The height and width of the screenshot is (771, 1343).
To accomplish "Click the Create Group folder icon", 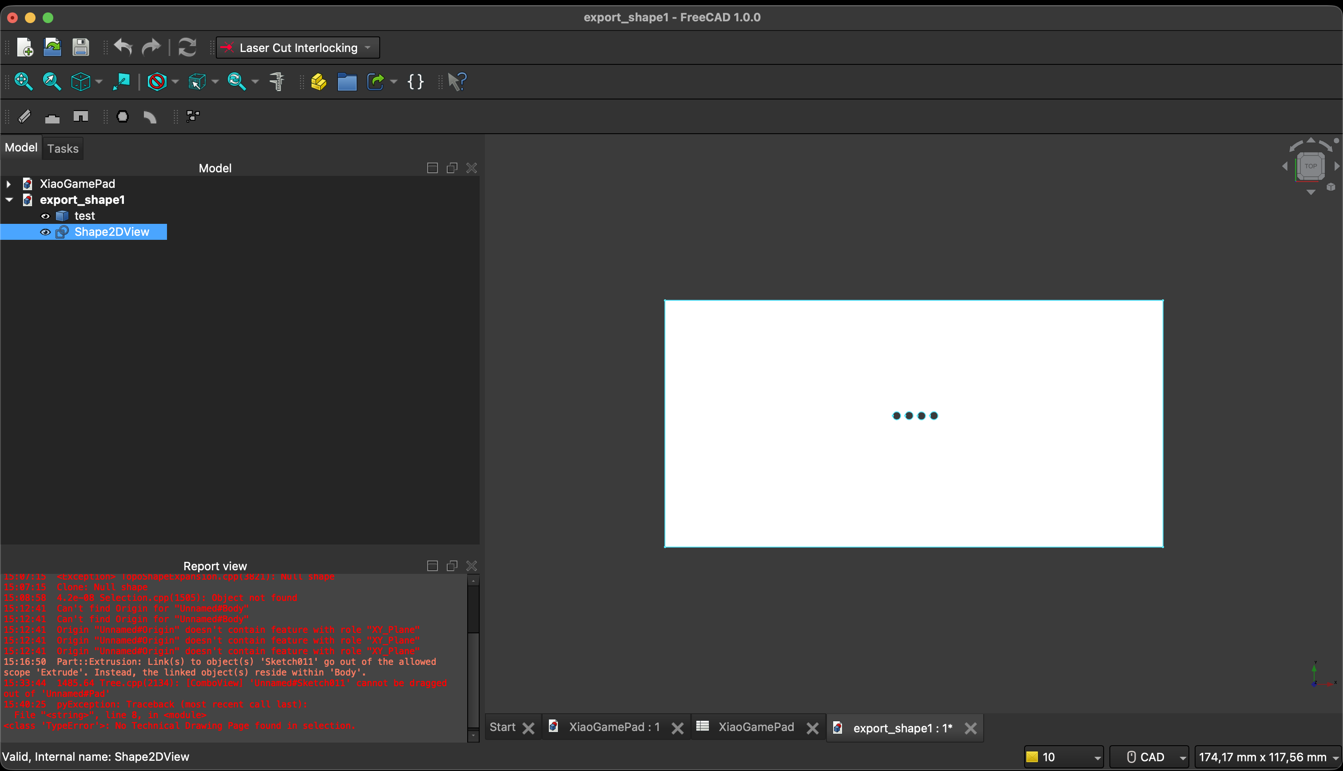I will click(347, 82).
